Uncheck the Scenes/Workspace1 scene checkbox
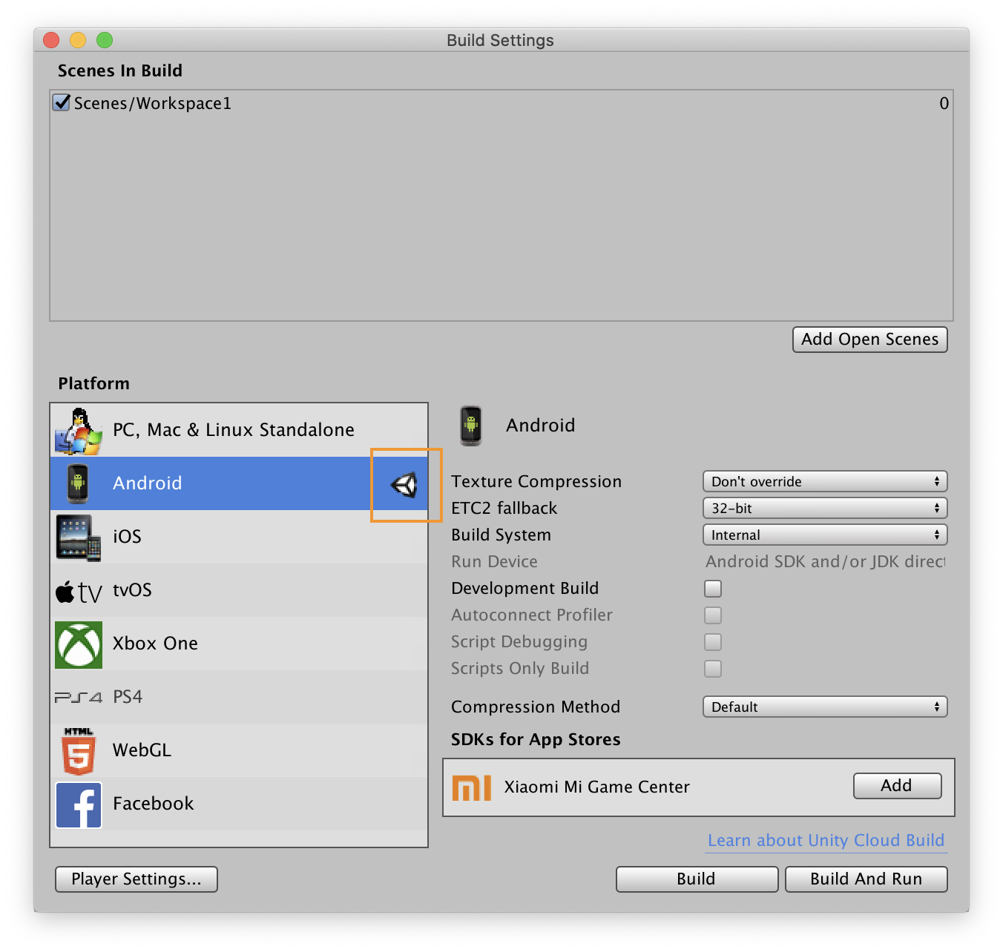 [62, 102]
